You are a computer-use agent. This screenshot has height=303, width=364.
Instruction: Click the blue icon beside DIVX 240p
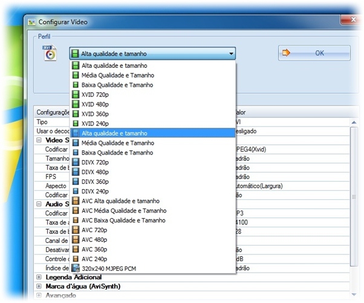[76, 191]
